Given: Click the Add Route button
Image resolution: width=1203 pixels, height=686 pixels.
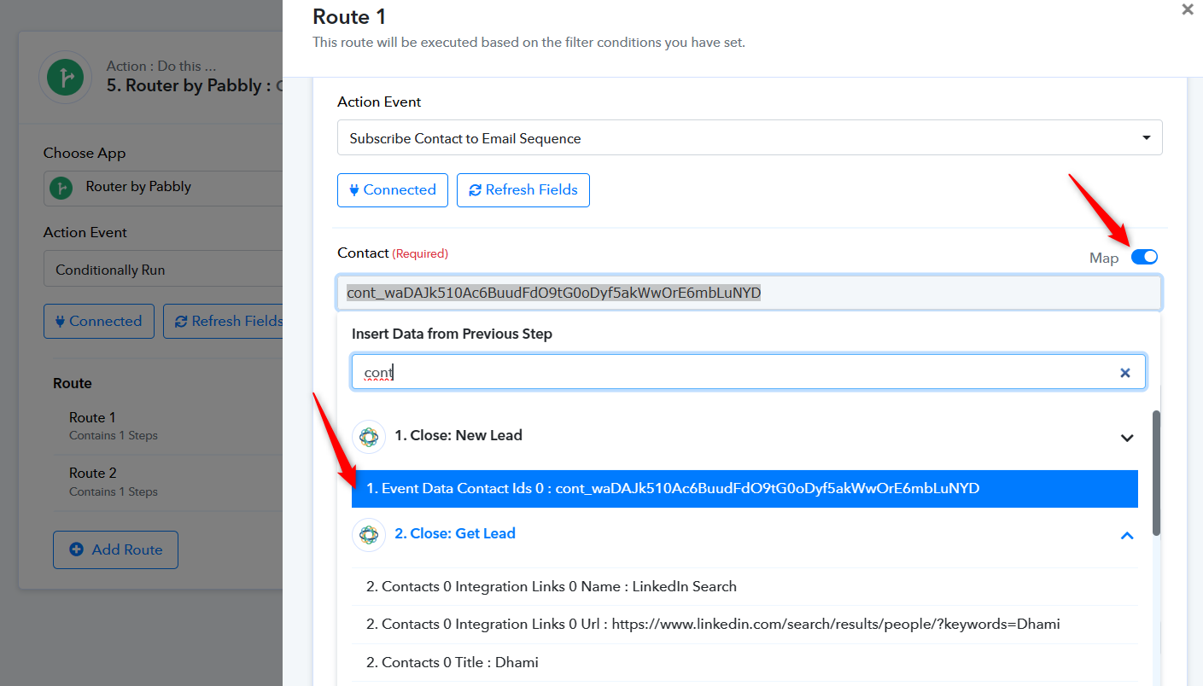Looking at the screenshot, I should [115, 549].
